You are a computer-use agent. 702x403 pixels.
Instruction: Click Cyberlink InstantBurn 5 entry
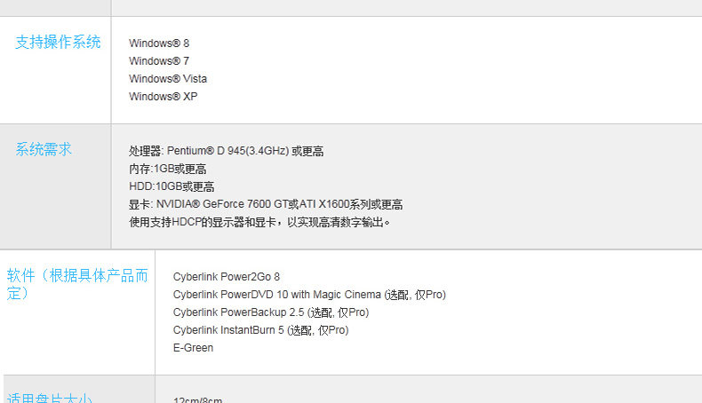260,330
